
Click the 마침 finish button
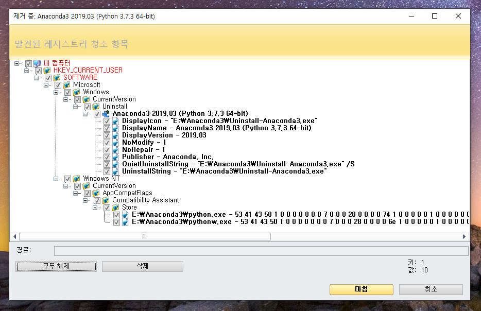[362, 289]
